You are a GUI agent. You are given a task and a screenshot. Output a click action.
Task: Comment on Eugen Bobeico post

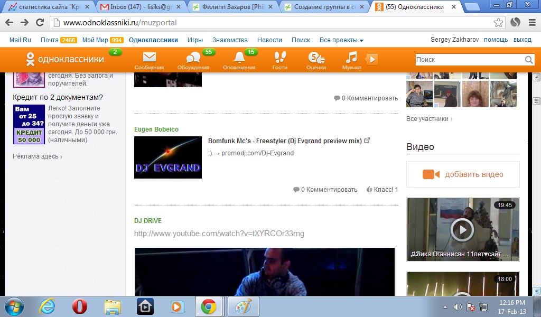coord(325,190)
